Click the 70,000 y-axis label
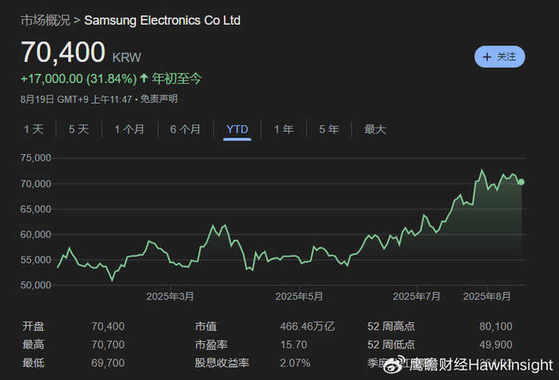 [36, 184]
